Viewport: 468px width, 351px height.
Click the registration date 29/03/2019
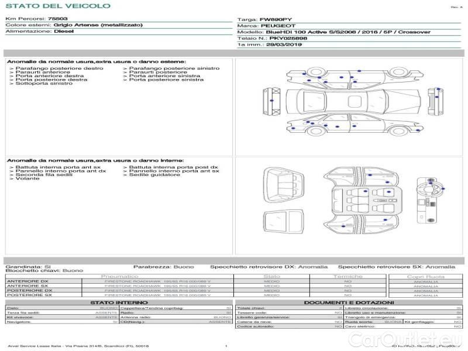tap(284, 44)
